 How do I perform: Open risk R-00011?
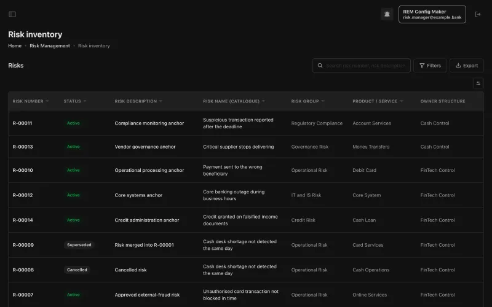coord(22,123)
